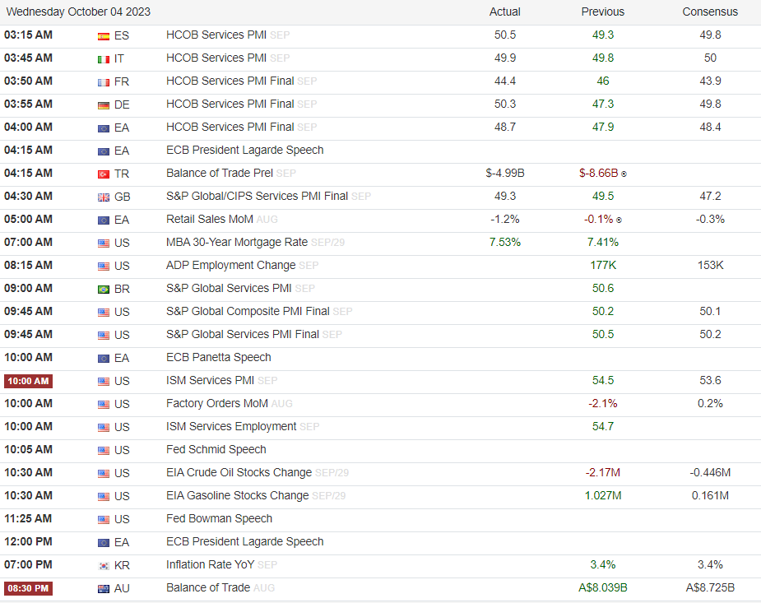
Task: Click revision icon beside $-8.66B previous value
Action: pyautogui.click(x=624, y=174)
